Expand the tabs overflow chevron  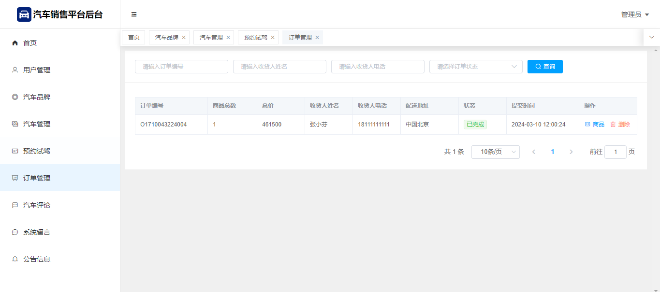point(651,37)
